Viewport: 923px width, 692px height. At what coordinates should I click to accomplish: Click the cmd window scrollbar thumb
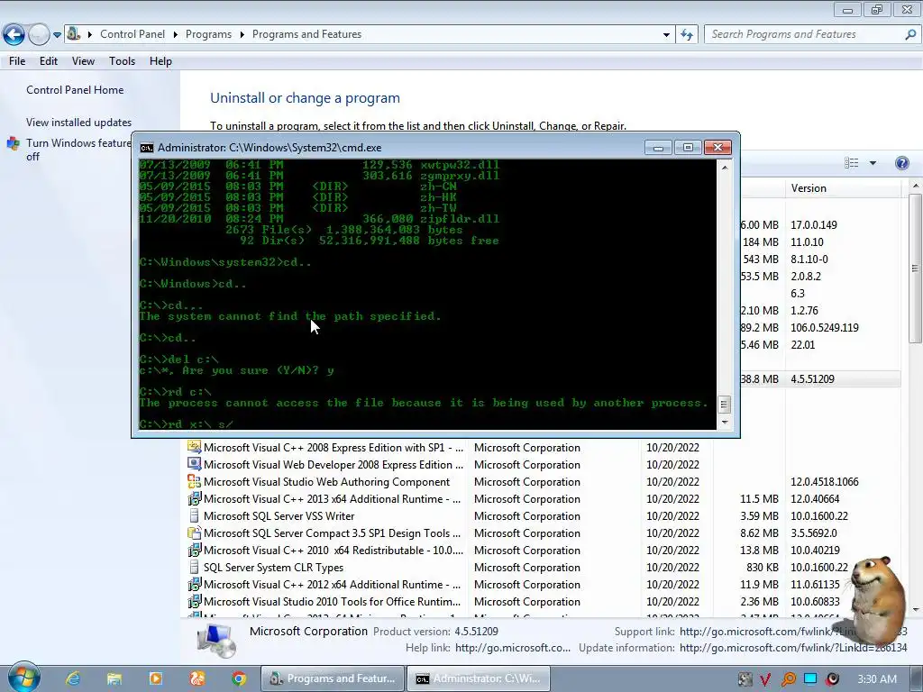(x=725, y=405)
